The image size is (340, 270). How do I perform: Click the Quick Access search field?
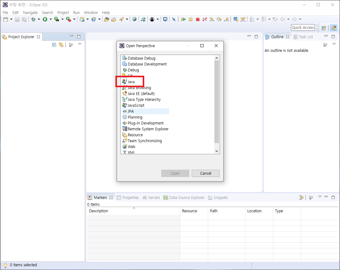pos(303,28)
